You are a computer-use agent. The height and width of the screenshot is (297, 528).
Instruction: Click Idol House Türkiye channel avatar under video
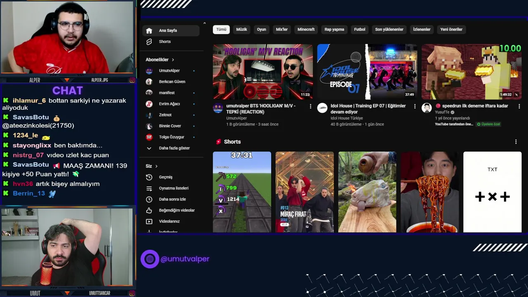point(322,108)
